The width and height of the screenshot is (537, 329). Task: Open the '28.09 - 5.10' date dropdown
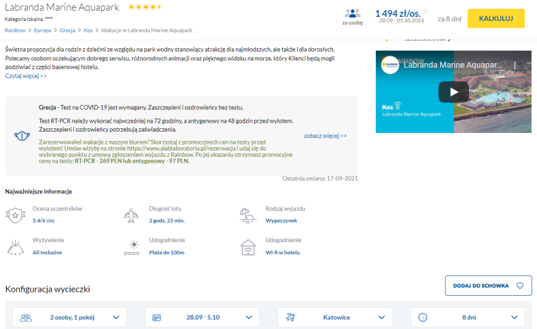coord(202,317)
